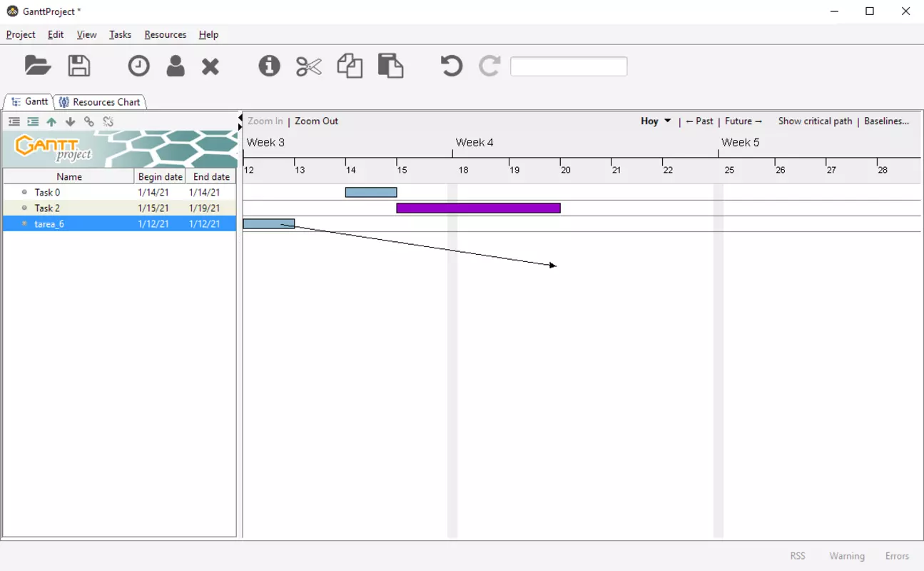This screenshot has width=924, height=571.
Task: Open the View menu
Action: (x=86, y=34)
